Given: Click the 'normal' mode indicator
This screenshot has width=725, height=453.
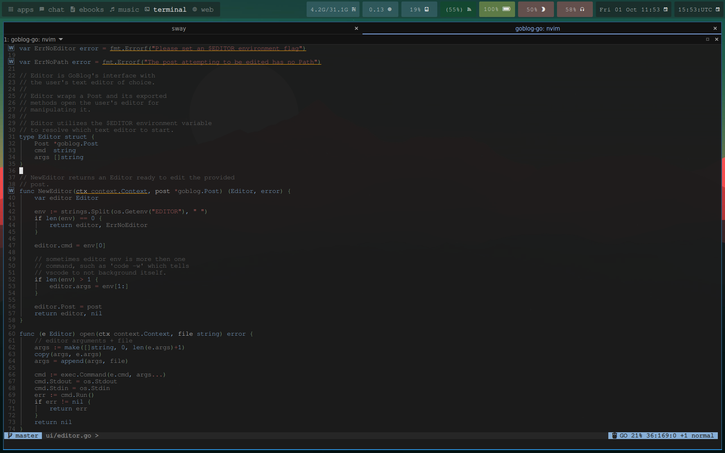Looking at the screenshot, I should pos(702,436).
